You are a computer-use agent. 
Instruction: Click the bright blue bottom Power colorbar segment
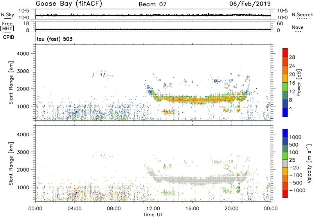pos(285,112)
